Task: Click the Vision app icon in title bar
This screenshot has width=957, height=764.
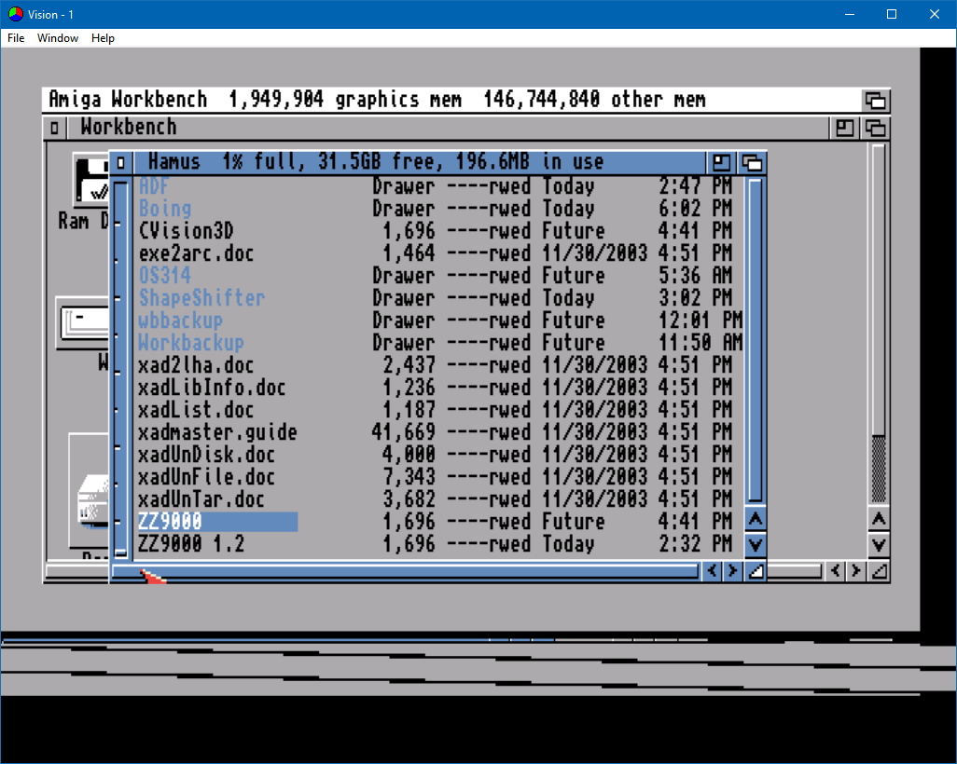Action: tap(16, 14)
